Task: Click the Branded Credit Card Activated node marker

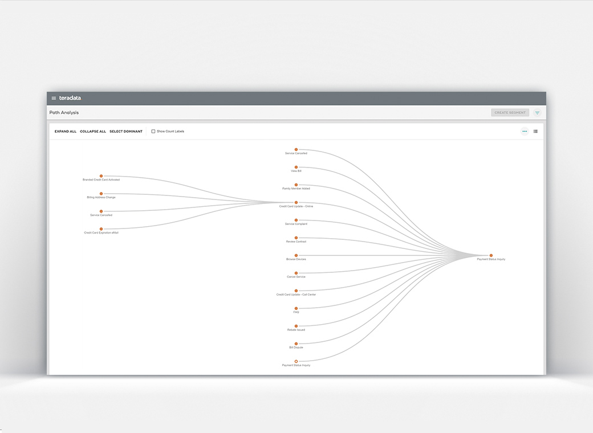Action: [101, 175]
